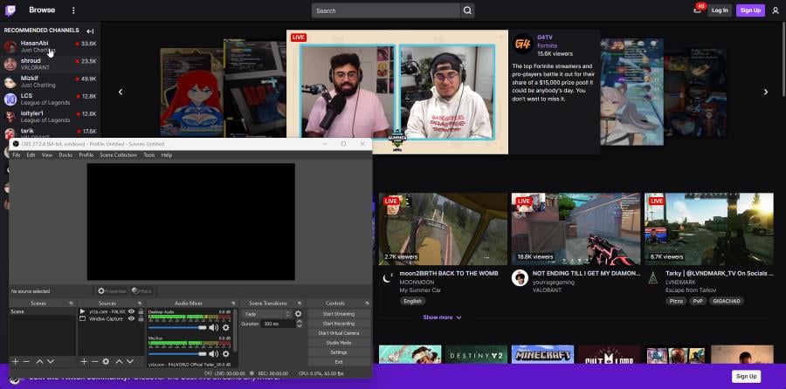
Task: Click the Twitch logo home icon
Action: click(x=10, y=10)
